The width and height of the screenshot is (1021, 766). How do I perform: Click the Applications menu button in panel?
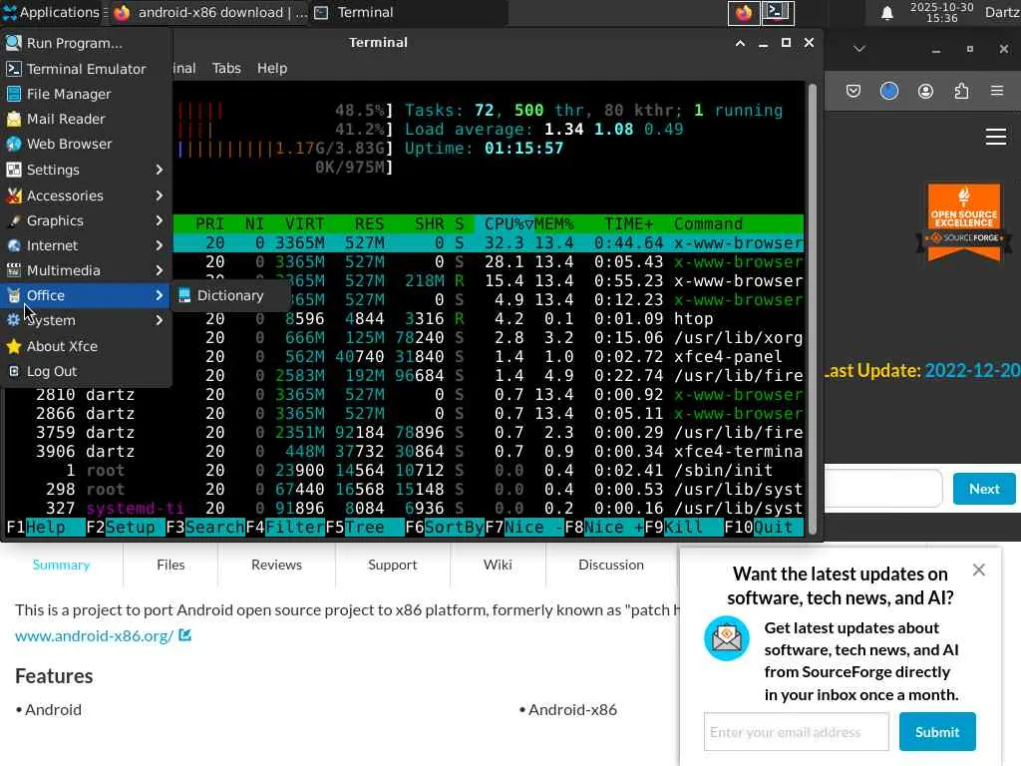(52, 12)
